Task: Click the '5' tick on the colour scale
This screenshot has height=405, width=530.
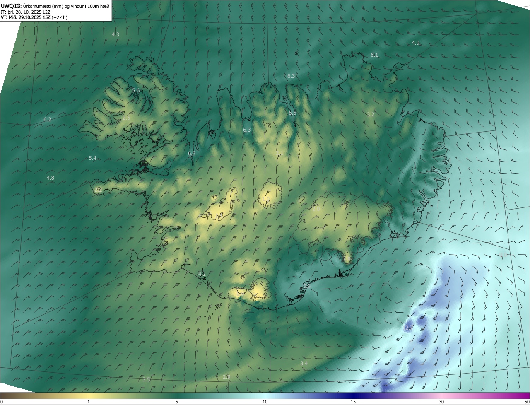Action: click(x=177, y=402)
